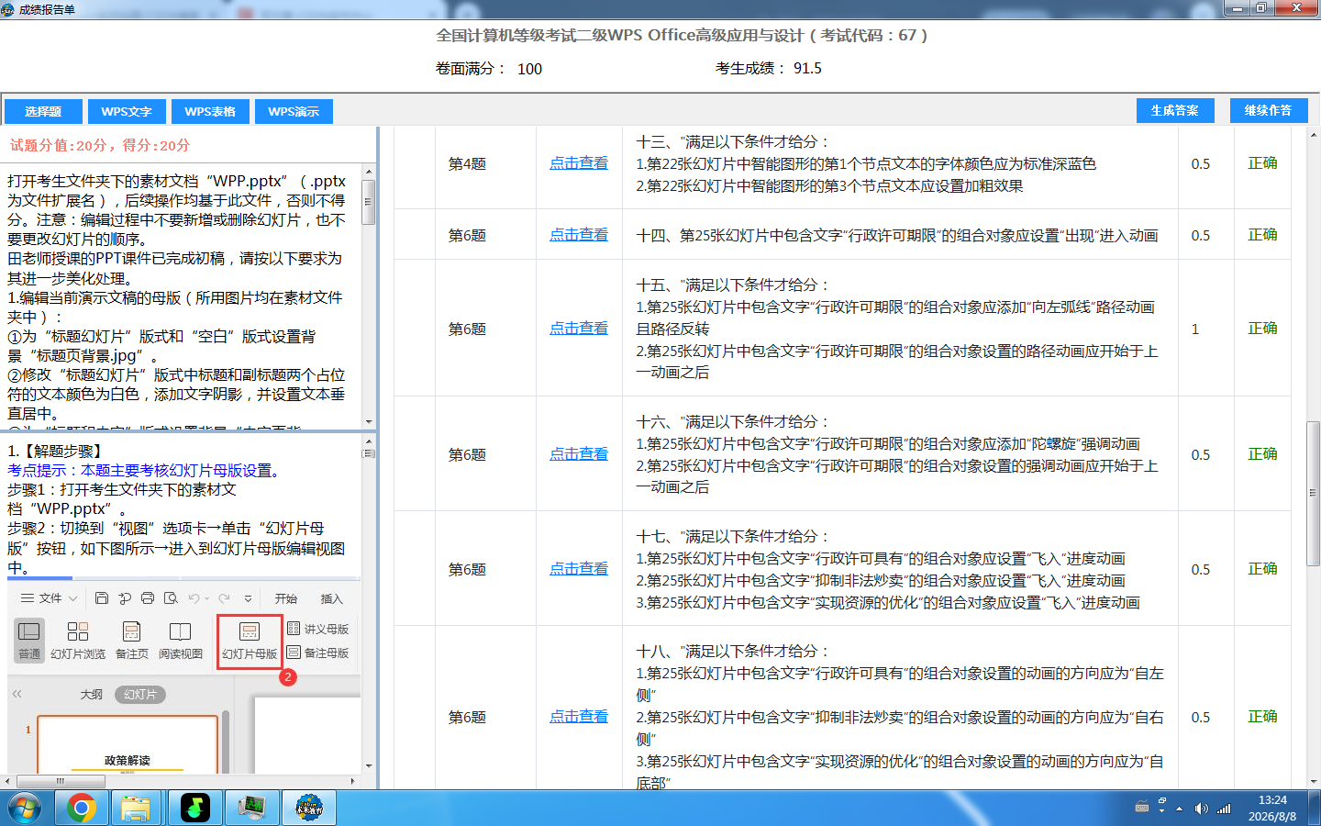Click the solution steps pane's scroll-down arrow
The height and width of the screenshot is (826, 1321).
click(x=369, y=765)
